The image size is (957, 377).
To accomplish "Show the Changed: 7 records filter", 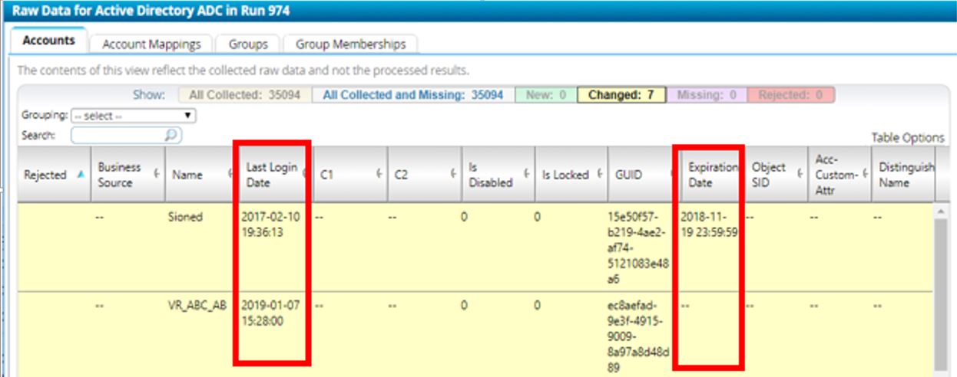I will coord(621,95).
